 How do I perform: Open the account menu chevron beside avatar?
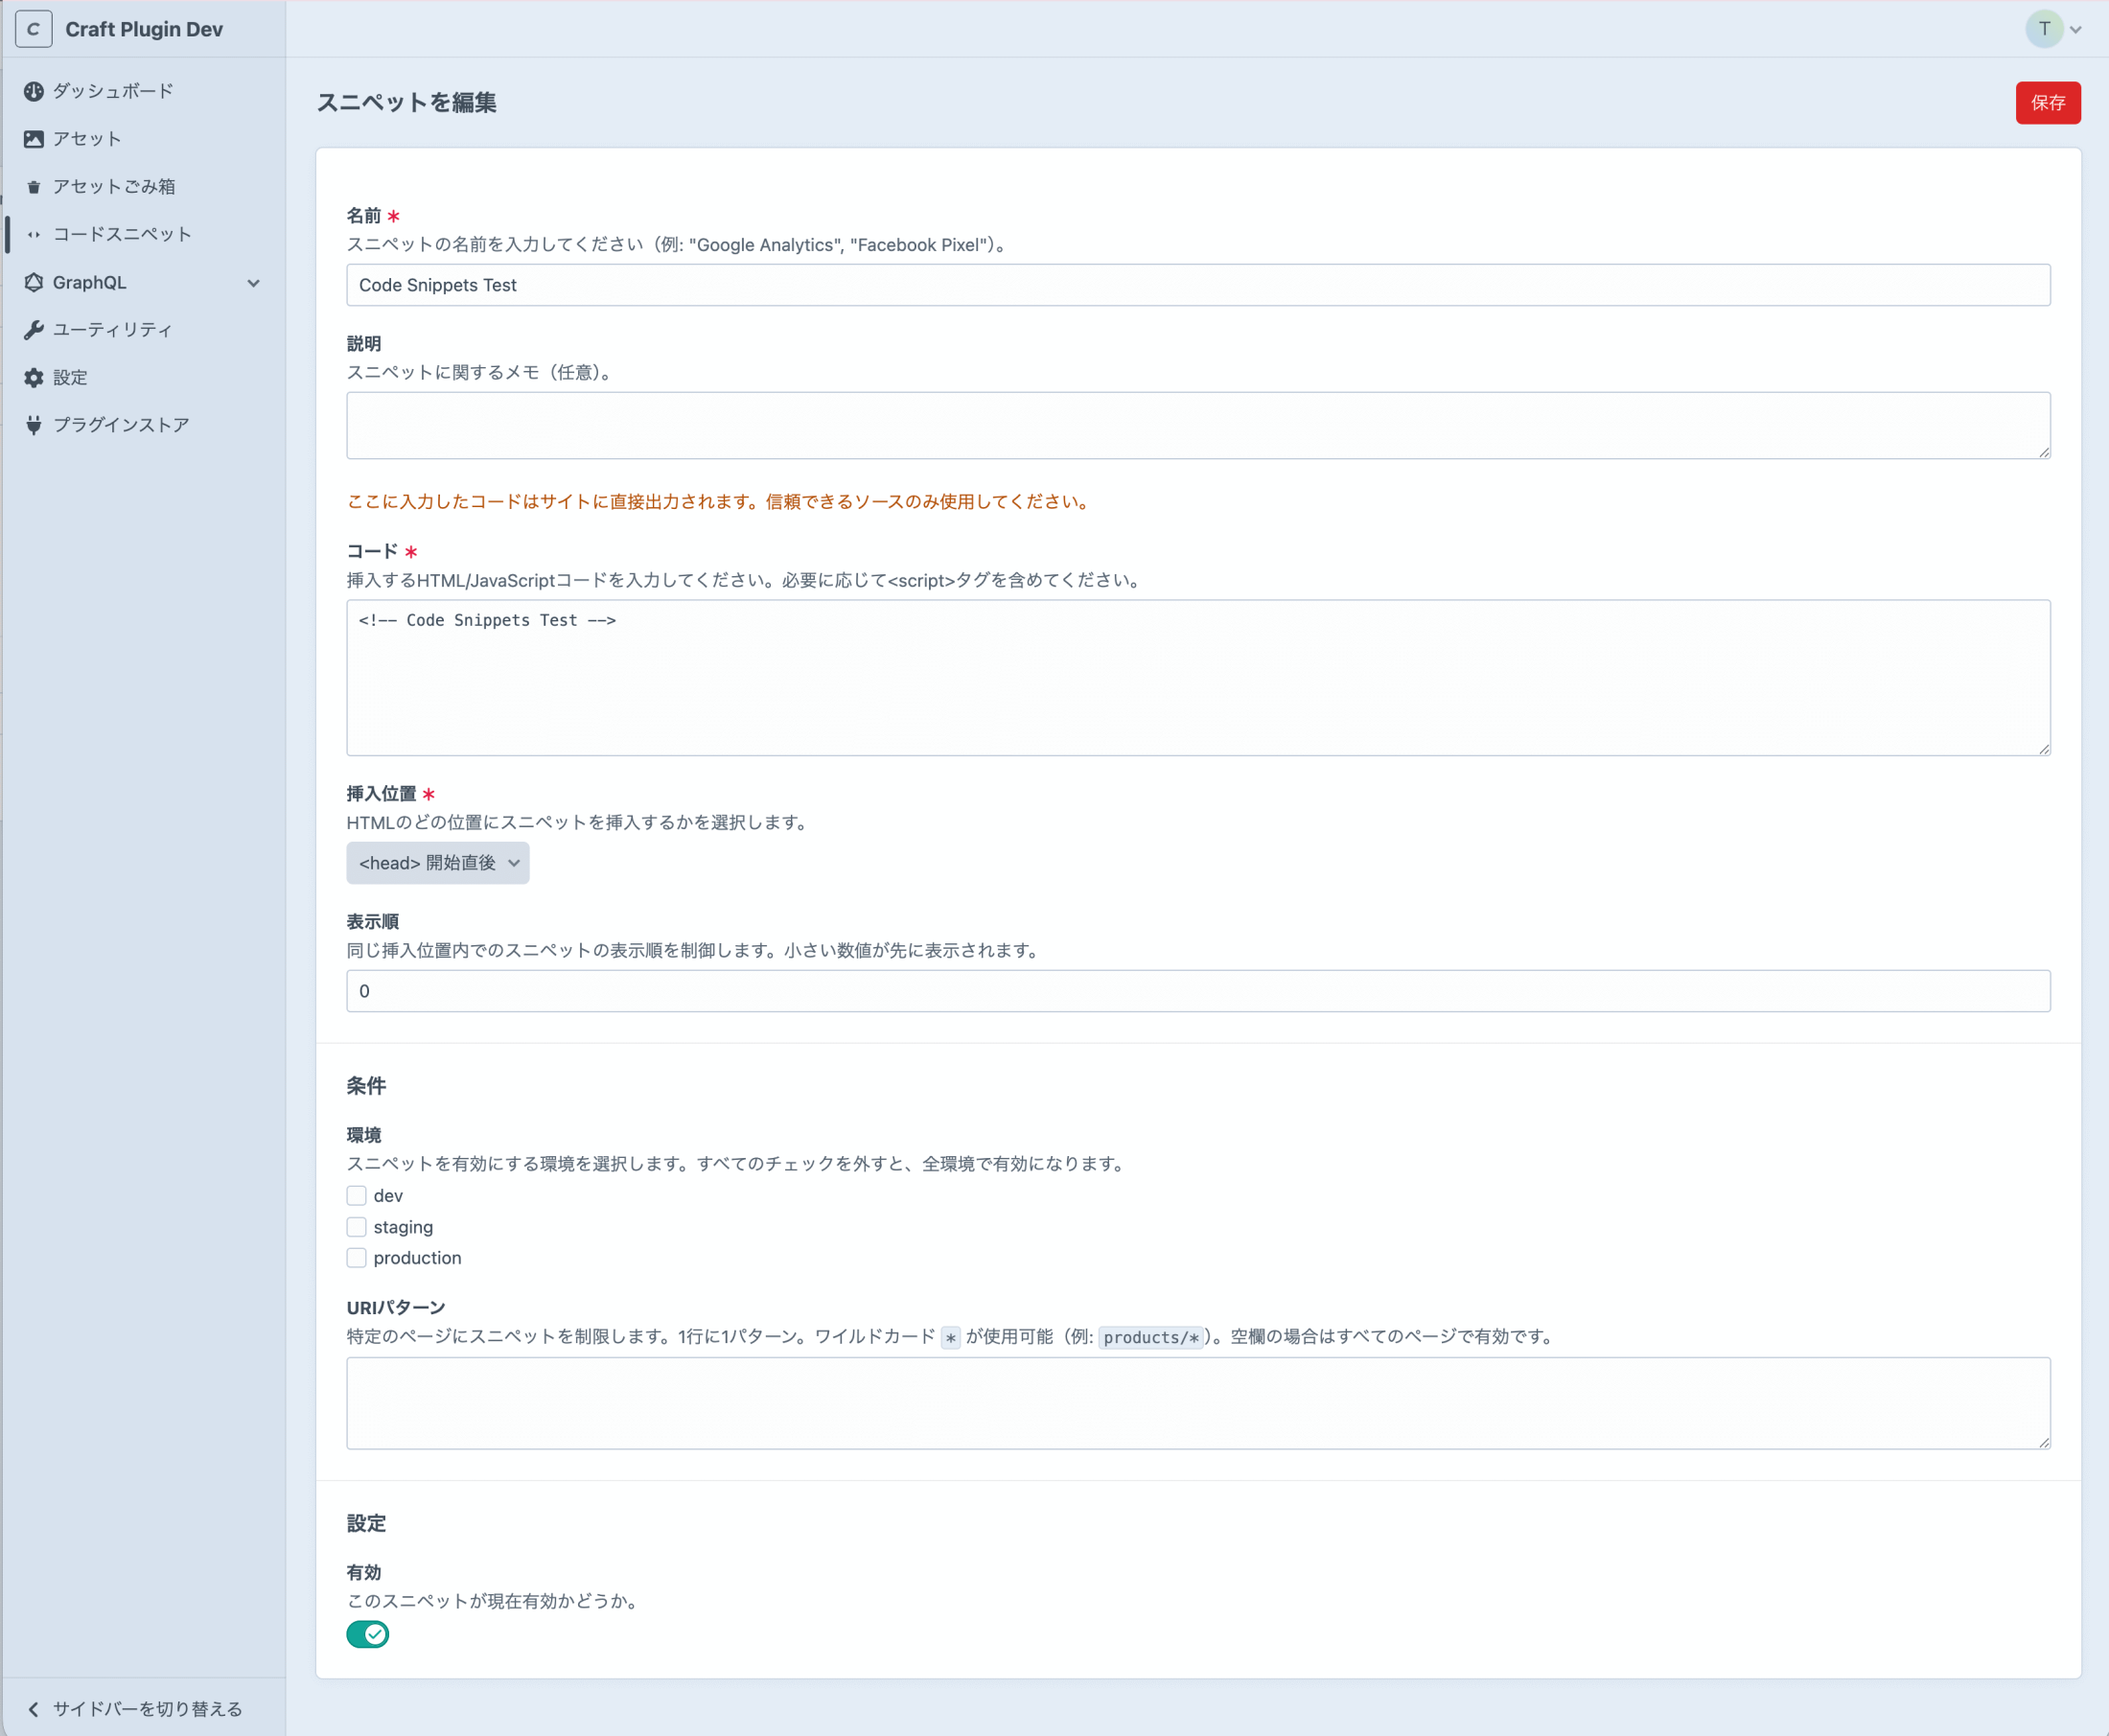[2076, 30]
